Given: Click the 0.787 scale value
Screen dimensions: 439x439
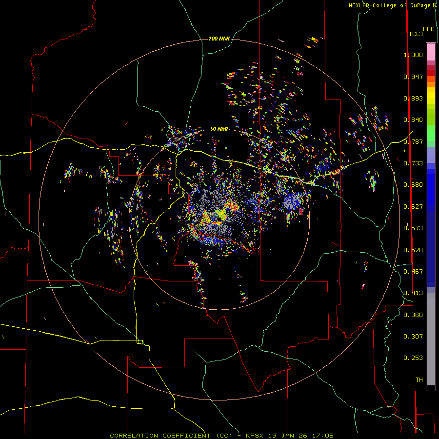Looking at the screenshot, I should pos(413,141).
